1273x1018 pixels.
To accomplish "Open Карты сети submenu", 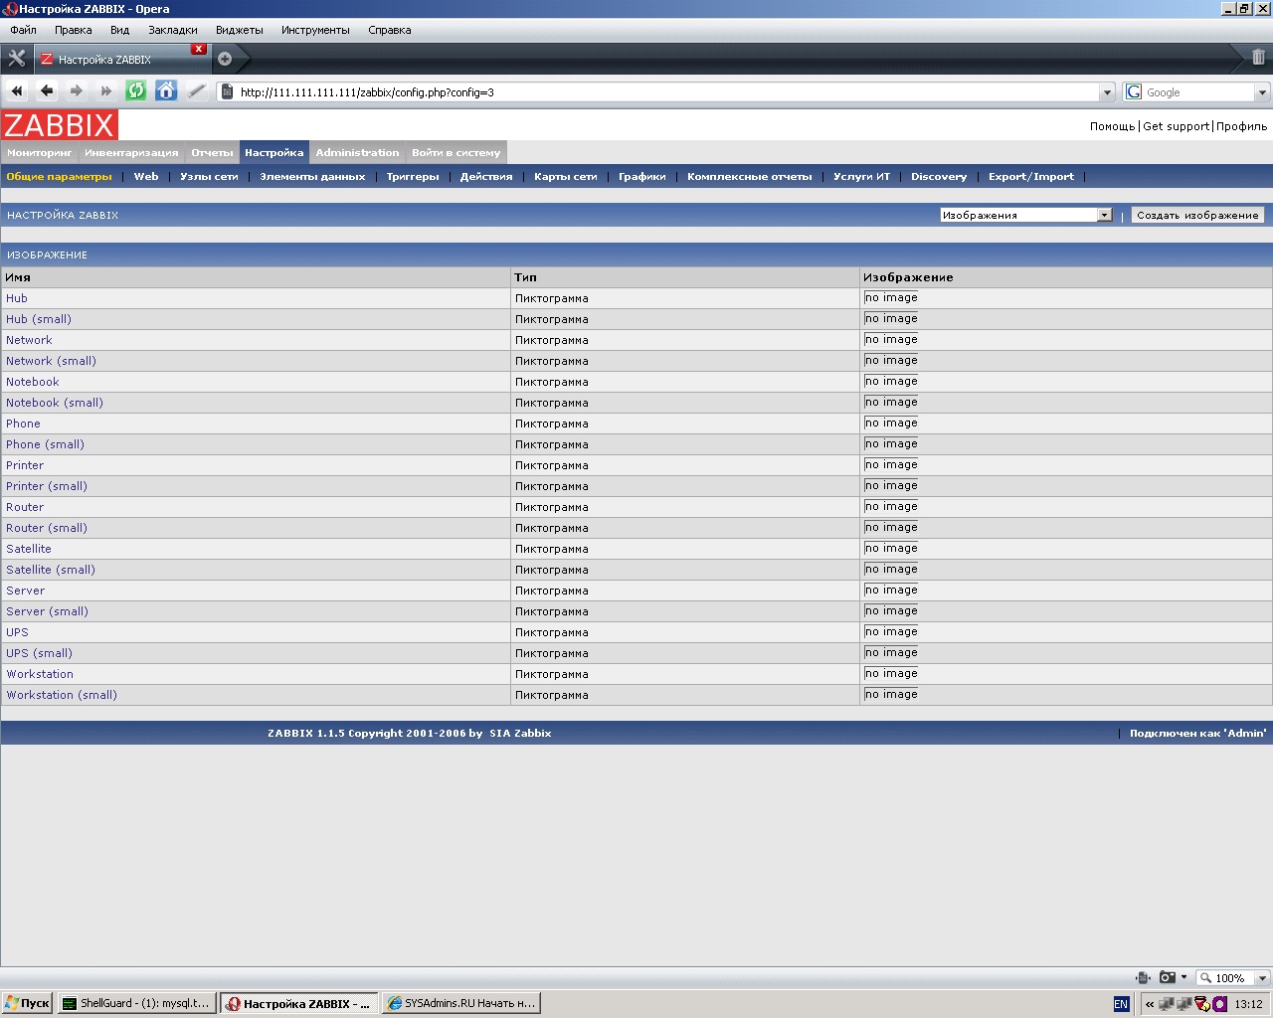I will 565,177.
